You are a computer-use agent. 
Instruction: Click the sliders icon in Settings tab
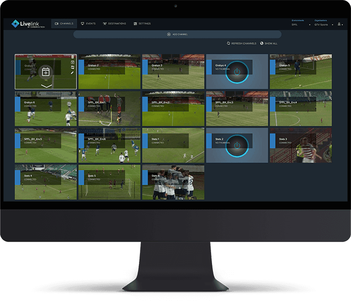(x=135, y=24)
